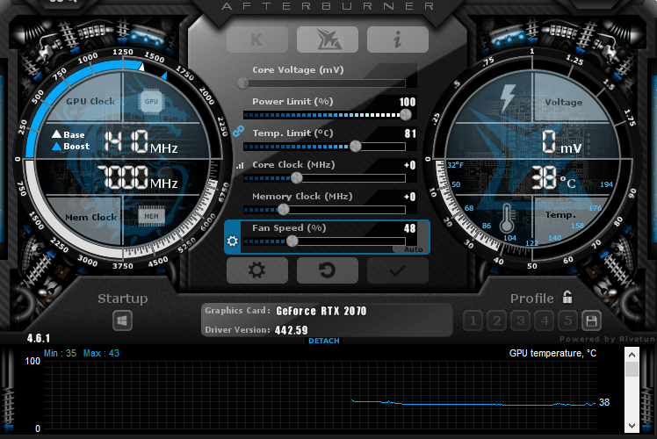The image size is (657, 439).
Task: Click the Core Voltage slider handle
Action: [x=243, y=83]
